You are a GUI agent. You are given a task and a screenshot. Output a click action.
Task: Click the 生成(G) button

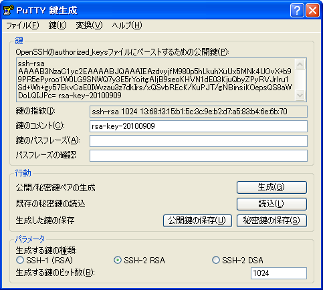coord(272,187)
